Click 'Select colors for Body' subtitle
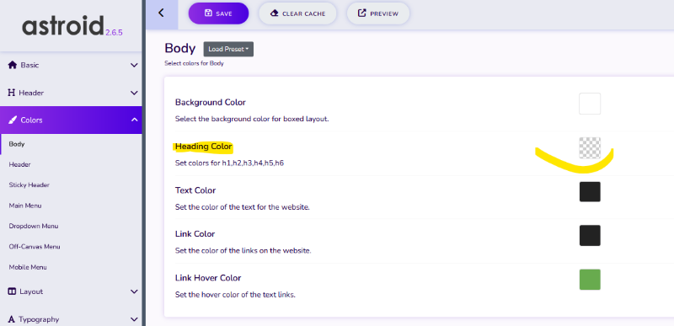 click(x=195, y=63)
